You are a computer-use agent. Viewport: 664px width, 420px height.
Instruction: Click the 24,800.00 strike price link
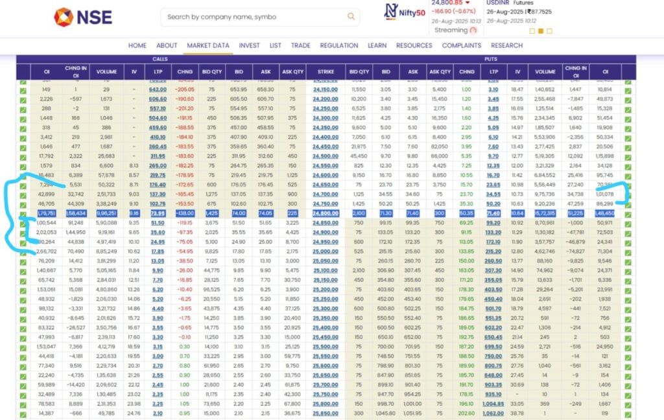click(x=326, y=213)
